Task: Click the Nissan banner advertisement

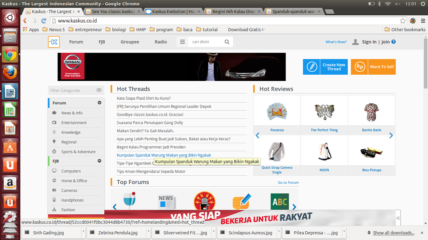Action: (x=172, y=67)
